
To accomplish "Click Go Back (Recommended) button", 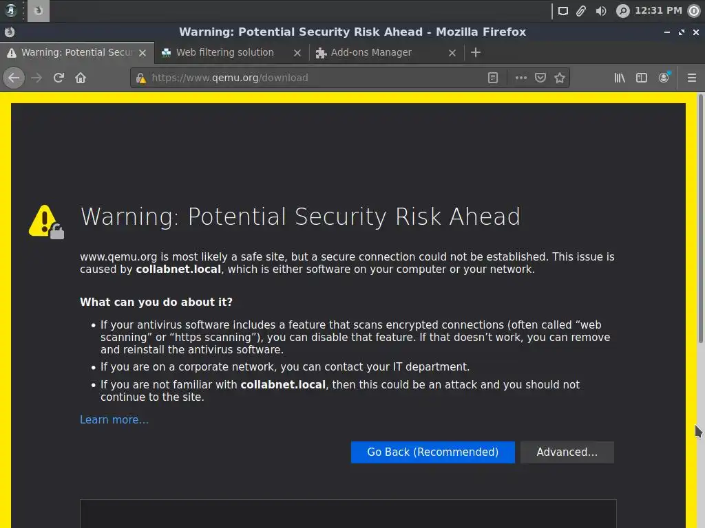I will coord(432,452).
